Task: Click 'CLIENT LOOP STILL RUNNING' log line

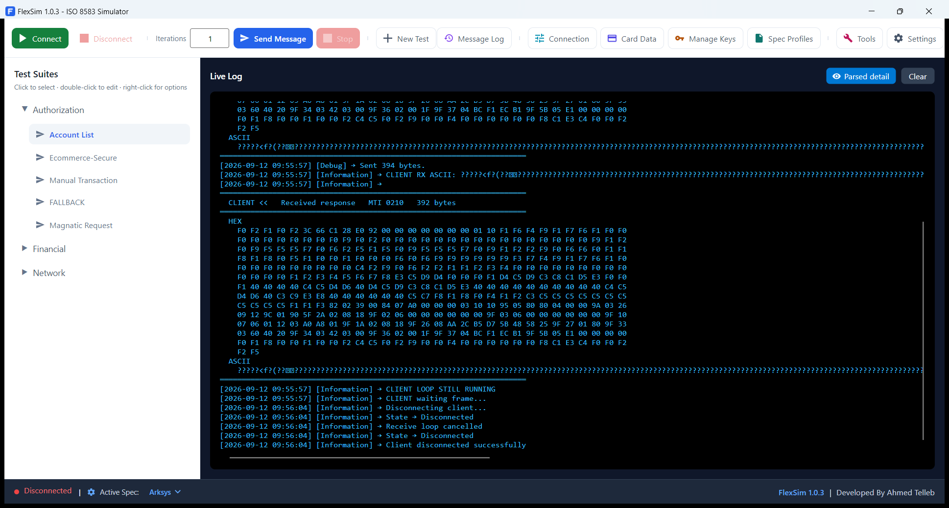Action: (441, 389)
